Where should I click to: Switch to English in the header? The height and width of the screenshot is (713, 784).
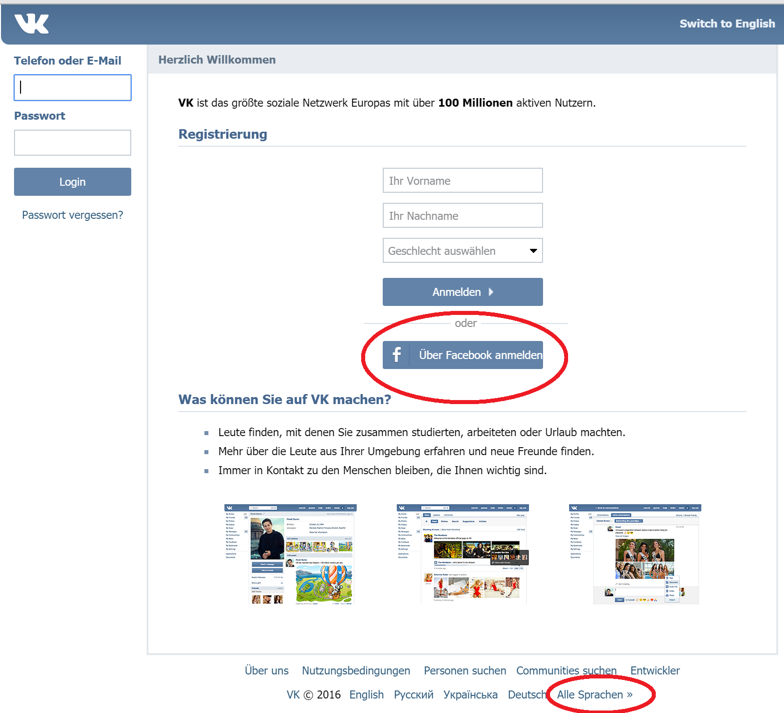726,24
